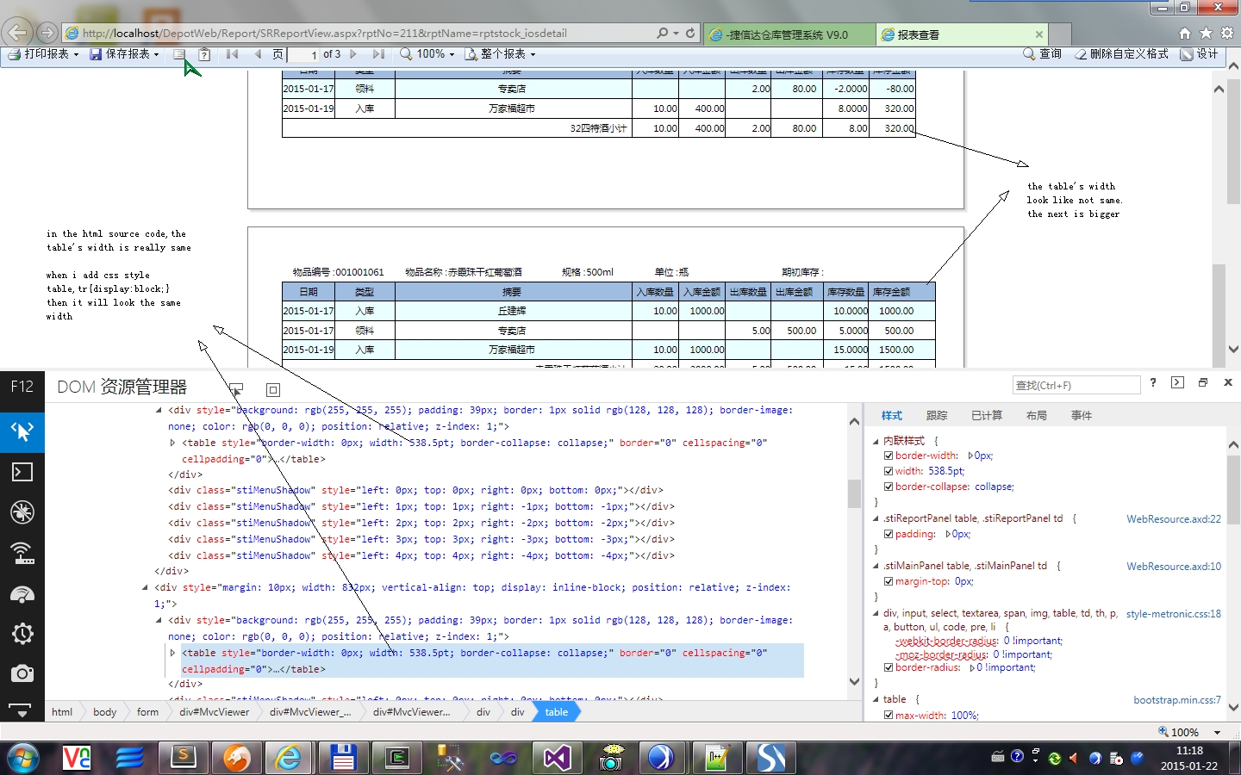Click the select element icon beside DOM 资源管理器

[236, 389]
